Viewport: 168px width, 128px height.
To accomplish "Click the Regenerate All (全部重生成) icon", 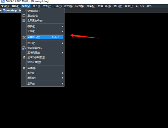I will (24, 20).
